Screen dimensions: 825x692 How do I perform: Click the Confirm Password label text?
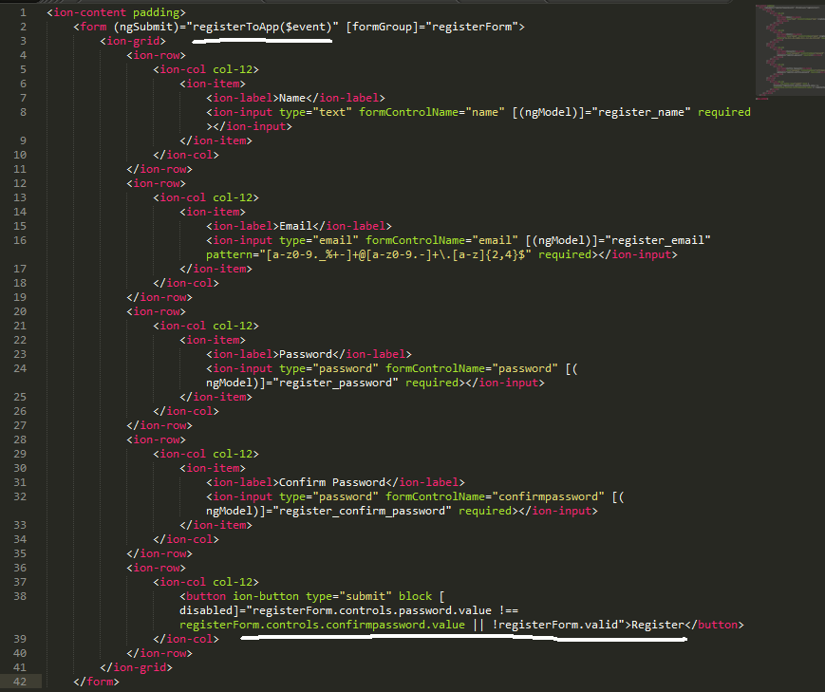(x=331, y=482)
